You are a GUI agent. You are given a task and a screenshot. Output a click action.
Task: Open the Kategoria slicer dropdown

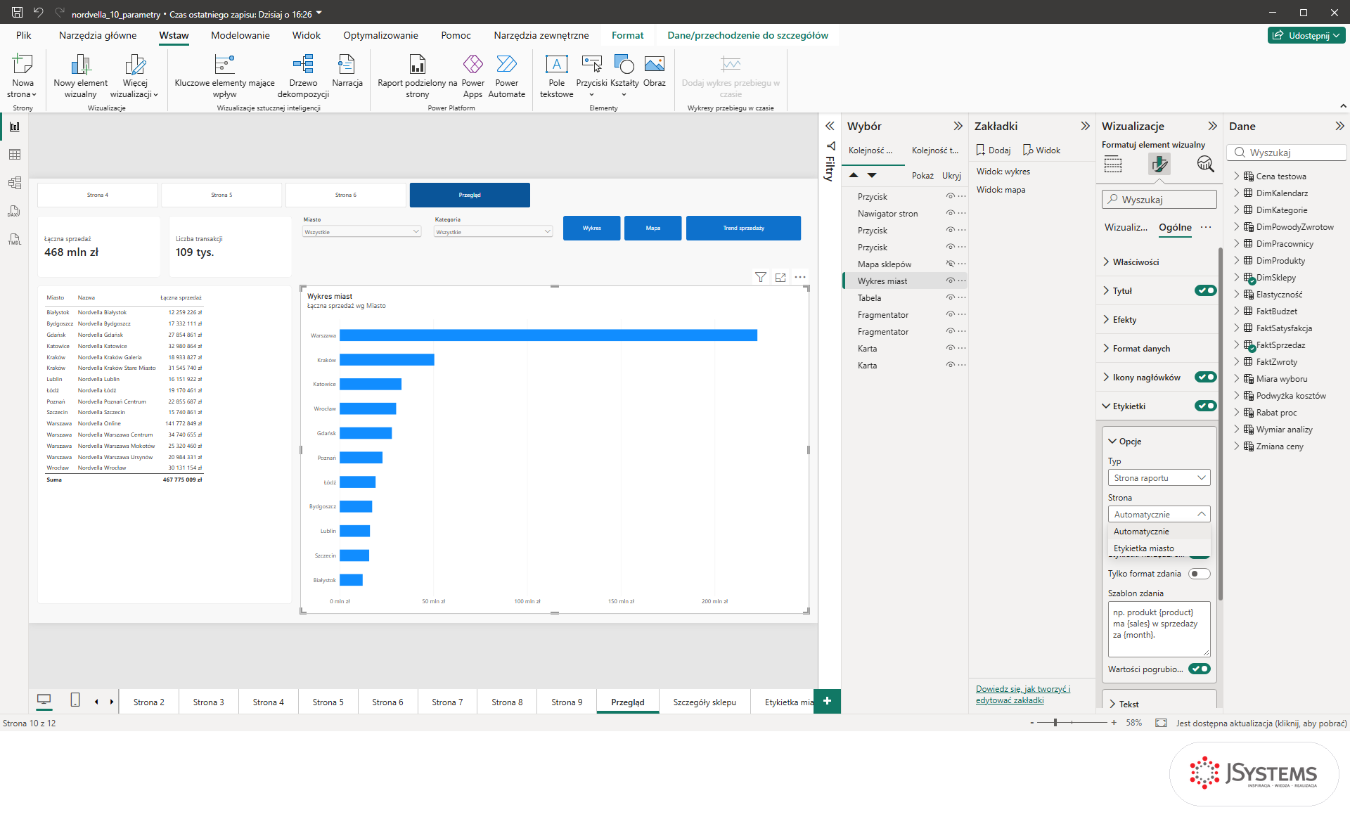click(x=493, y=232)
